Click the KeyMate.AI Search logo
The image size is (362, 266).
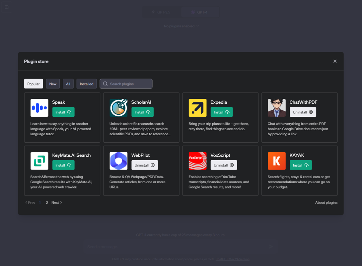39,161
